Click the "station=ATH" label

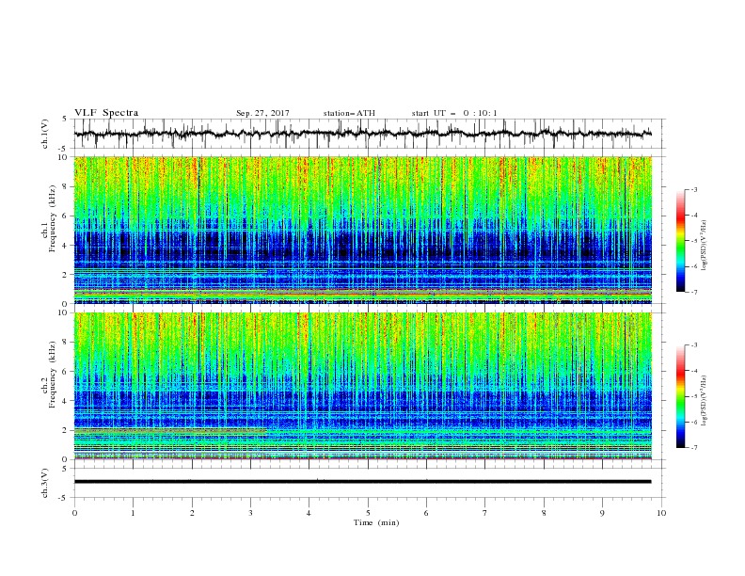pos(349,113)
